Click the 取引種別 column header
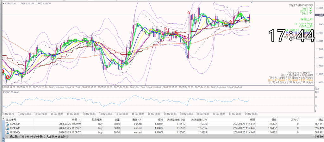This screenshot has height=142, width=324. (97, 120)
